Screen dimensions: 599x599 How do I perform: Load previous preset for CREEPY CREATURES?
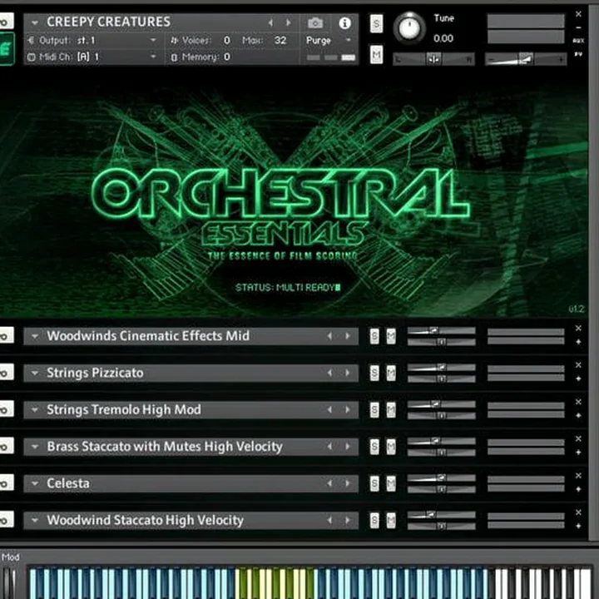tap(270, 23)
